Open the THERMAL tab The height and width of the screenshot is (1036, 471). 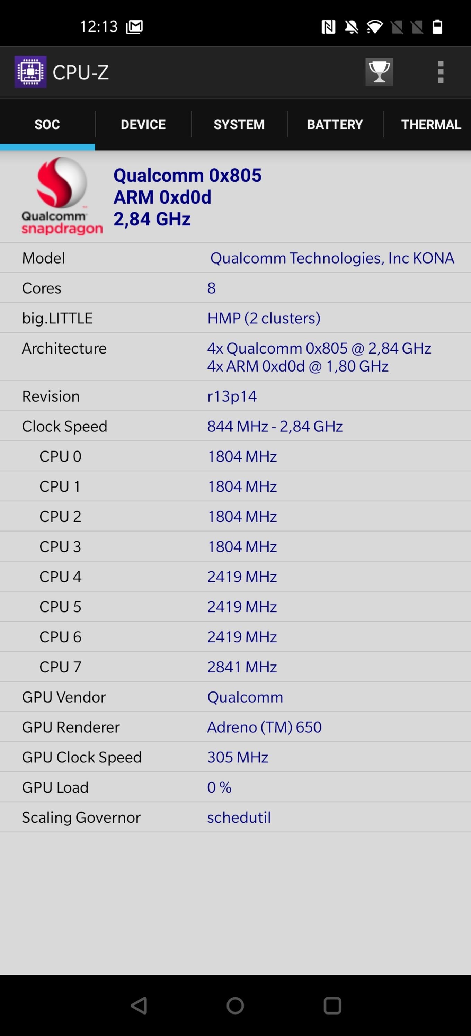tap(430, 125)
